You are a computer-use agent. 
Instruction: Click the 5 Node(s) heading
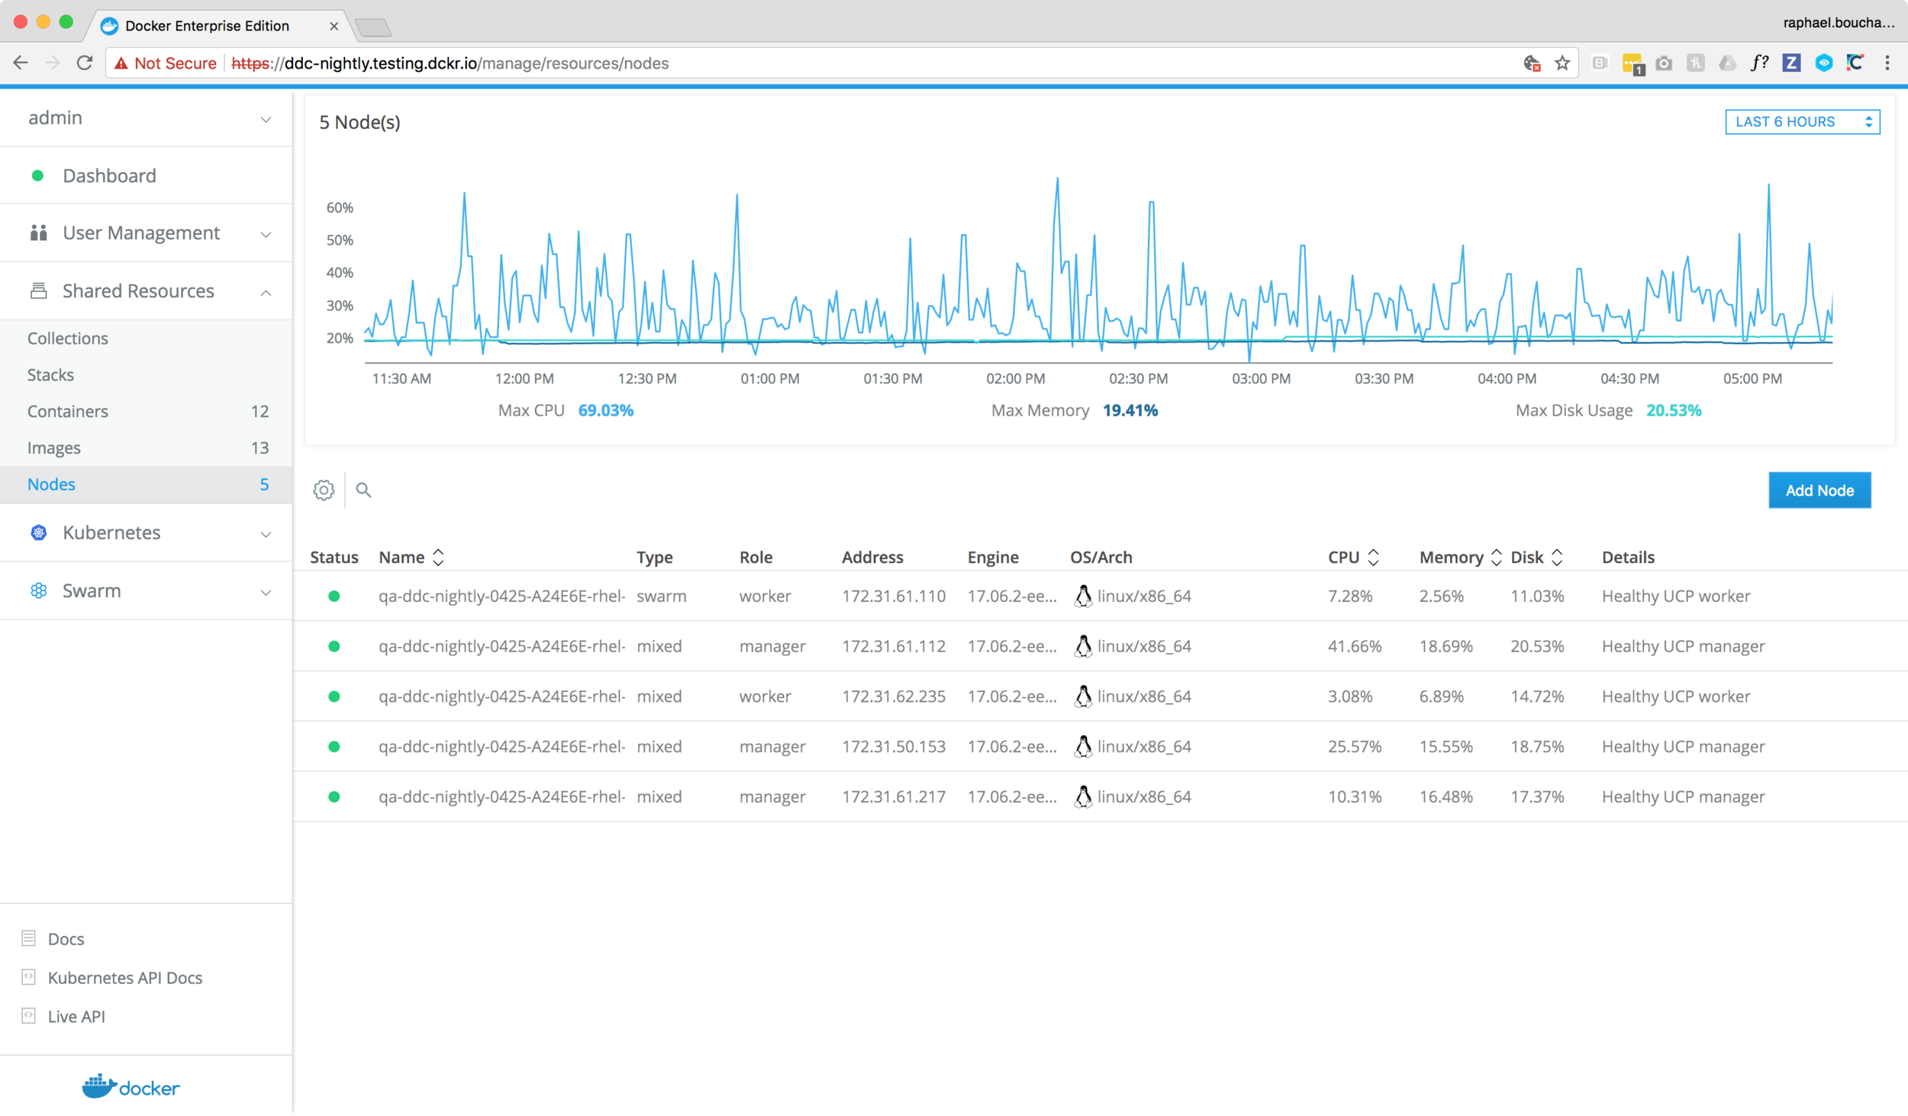pos(359,122)
